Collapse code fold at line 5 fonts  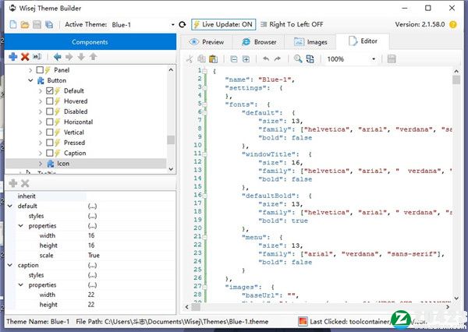pyautogui.click(x=204, y=104)
